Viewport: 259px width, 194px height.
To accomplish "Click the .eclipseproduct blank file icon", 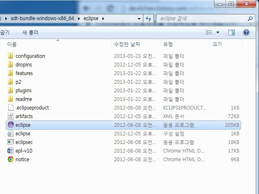I will tap(11, 107).
